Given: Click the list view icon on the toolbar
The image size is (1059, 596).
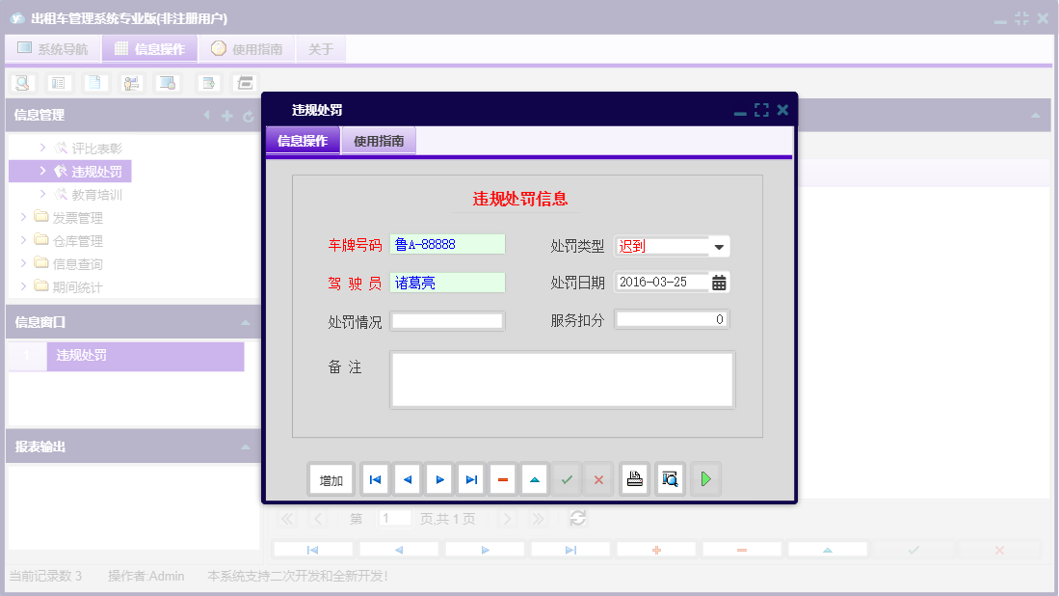Looking at the screenshot, I should pos(58,83).
